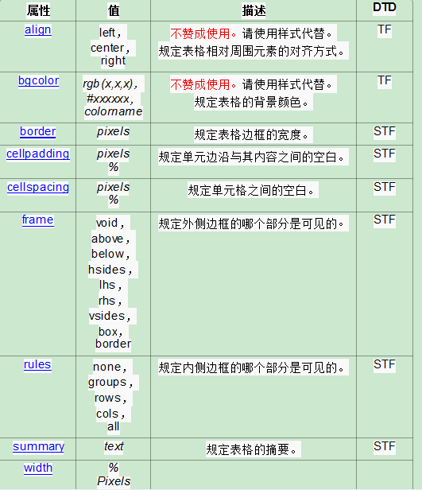Click the 'text' value in summary row
This screenshot has width=422, height=490.
114,446
